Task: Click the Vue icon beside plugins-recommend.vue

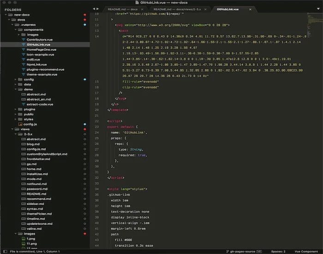Action: pyautogui.click(x=24, y=69)
